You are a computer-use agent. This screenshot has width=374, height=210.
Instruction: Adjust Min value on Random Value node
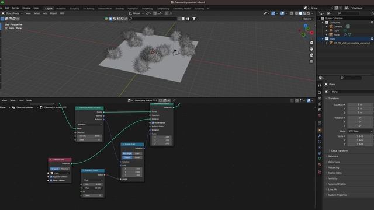[x=92, y=184]
